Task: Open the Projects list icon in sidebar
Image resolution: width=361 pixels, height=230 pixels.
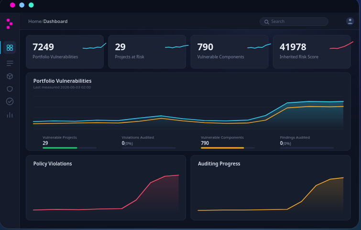Action: [x=10, y=63]
